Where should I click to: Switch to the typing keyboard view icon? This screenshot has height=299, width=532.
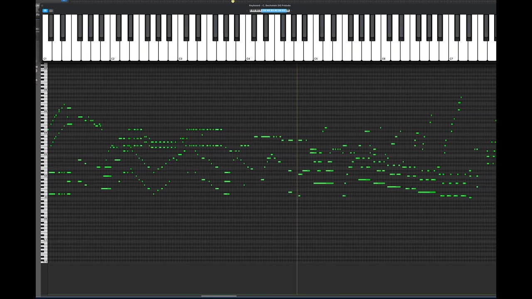[51, 10]
